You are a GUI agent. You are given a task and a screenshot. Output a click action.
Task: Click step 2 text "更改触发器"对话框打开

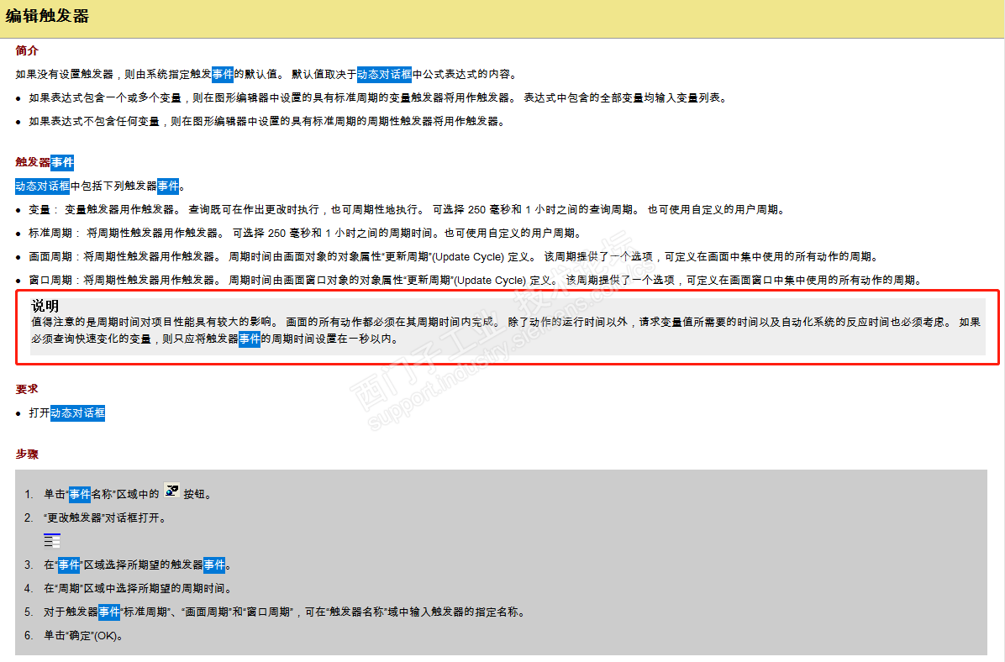pos(105,518)
